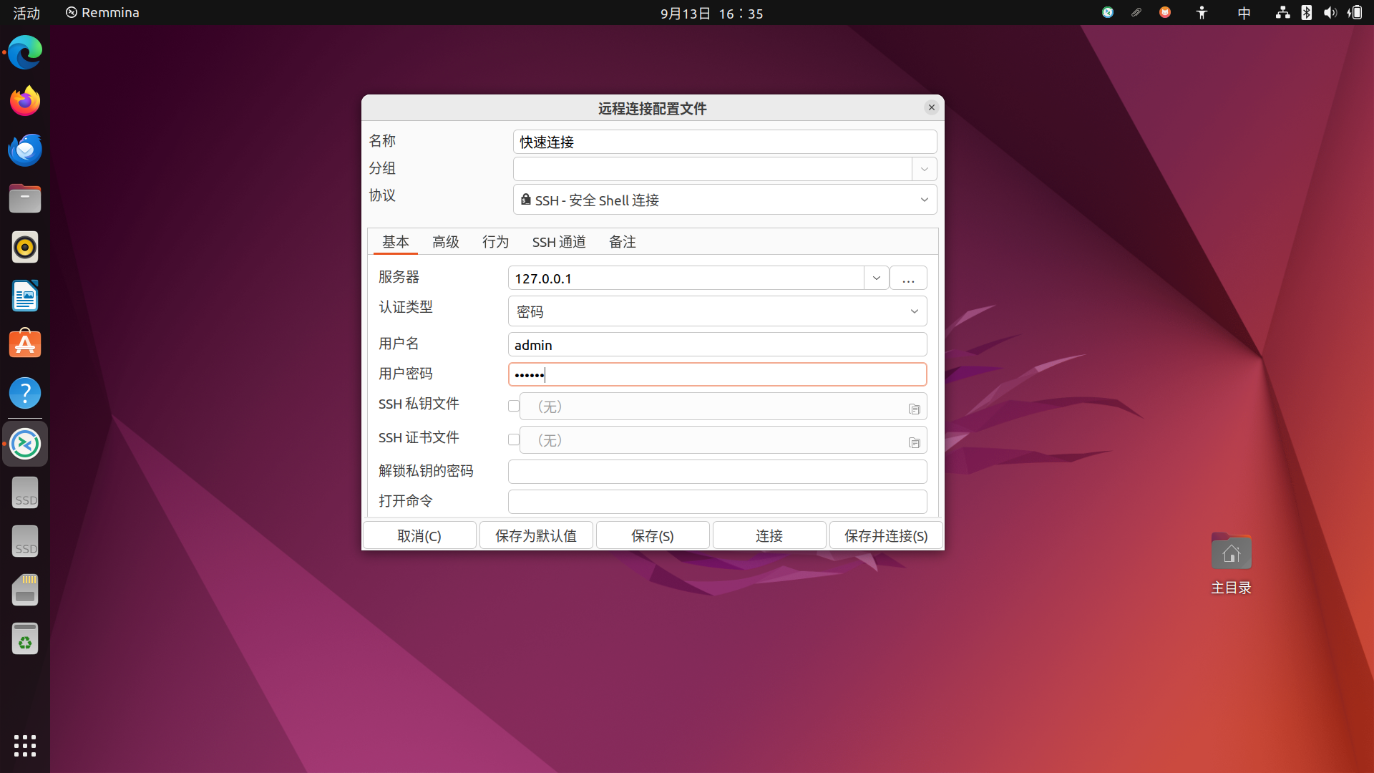Image resolution: width=1374 pixels, height=773 pixels.
Task: Click the volume icon in top bar
Action: (x=1330, y=12)
